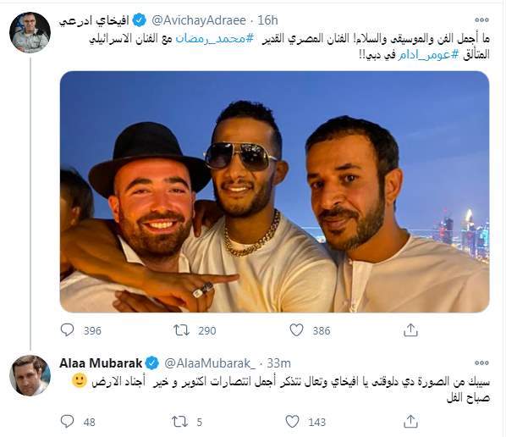Image resolution: width=506 pixels, height=437 pixels.
Task: Retweet Alaa Mubarak's reply
Action: (179, 422)
